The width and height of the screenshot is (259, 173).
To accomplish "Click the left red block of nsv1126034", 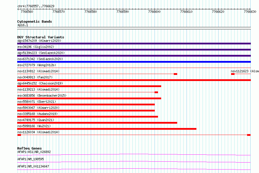I will click(19, 135).
